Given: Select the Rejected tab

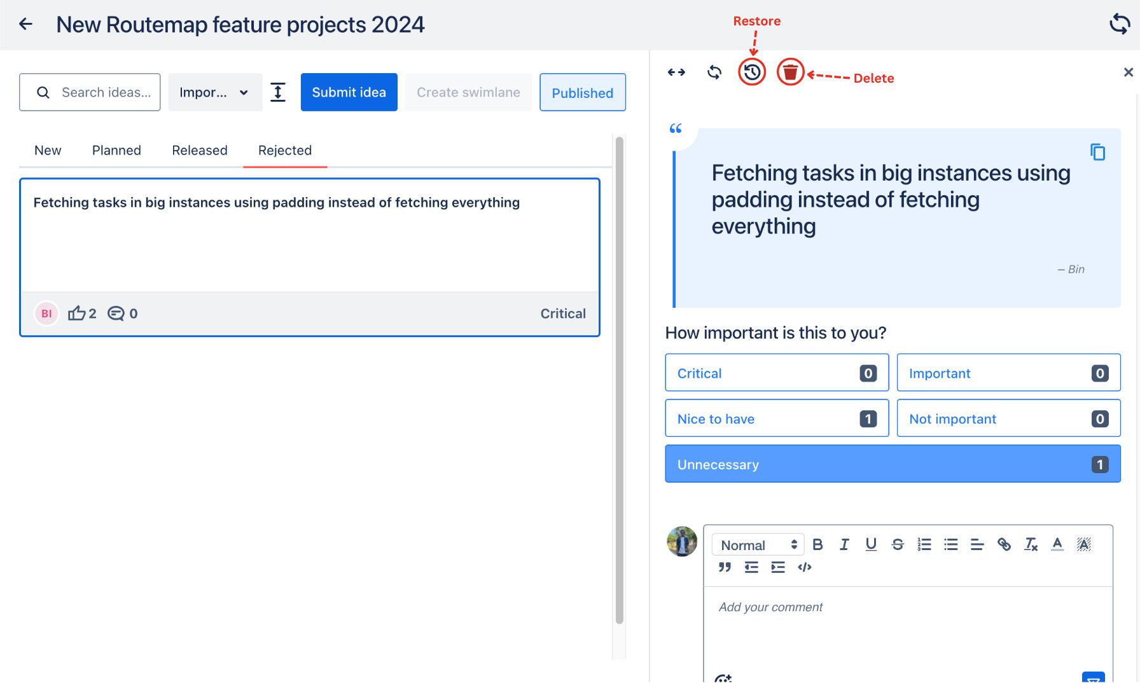Looking at the screenshot, I should coord(284,150).
